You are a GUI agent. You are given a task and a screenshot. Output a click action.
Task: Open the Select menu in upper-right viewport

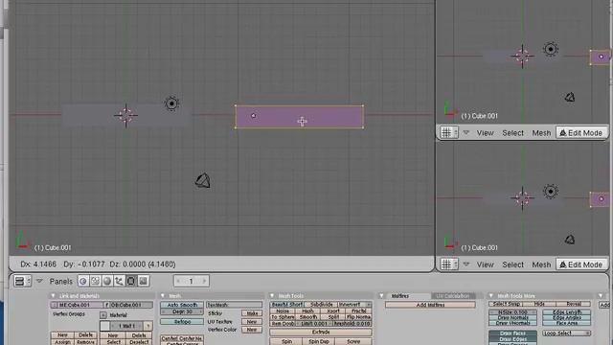(513, 133)
